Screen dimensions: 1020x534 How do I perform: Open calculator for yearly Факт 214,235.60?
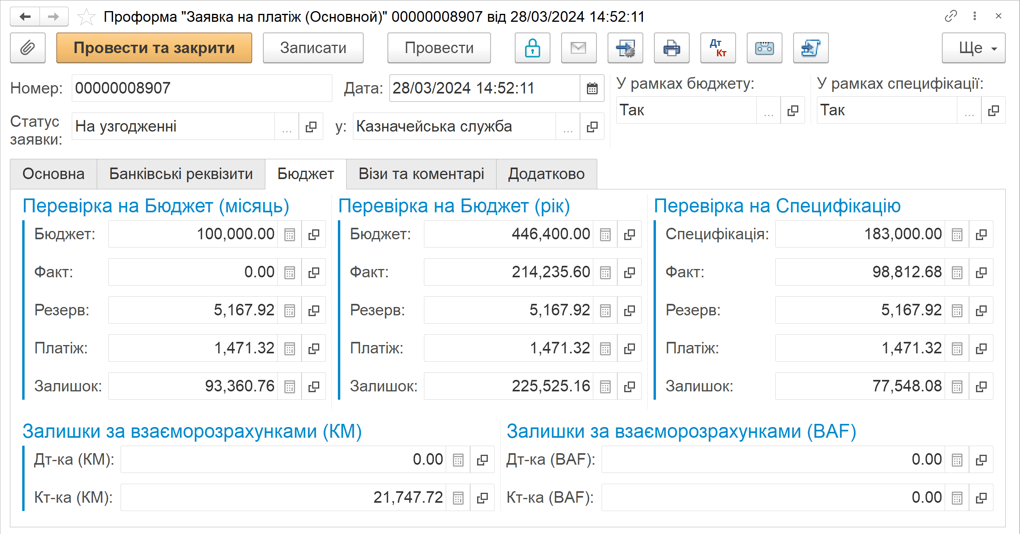[605, 272]
